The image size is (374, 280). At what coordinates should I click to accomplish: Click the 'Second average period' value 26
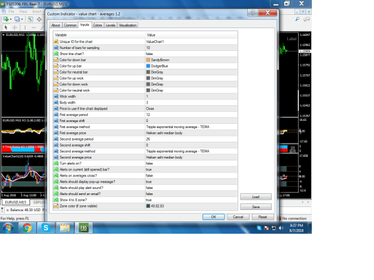click(x=191, y=139)
